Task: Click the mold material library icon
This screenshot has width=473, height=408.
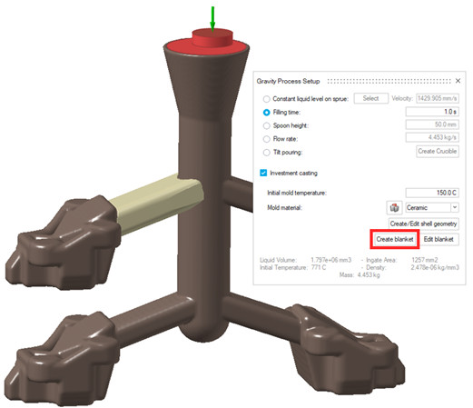Action: coord(394,208)
